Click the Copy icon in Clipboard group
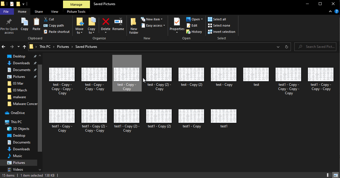This screenshot has height=178, width=340. click(x=24, y=22)
